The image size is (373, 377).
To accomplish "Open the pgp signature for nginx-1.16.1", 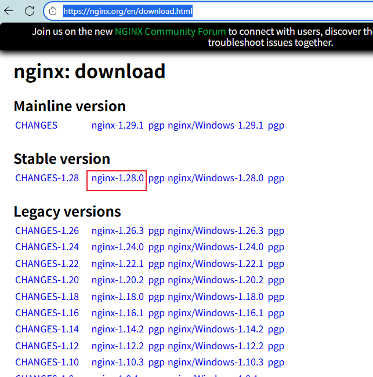I will (156, 313).
